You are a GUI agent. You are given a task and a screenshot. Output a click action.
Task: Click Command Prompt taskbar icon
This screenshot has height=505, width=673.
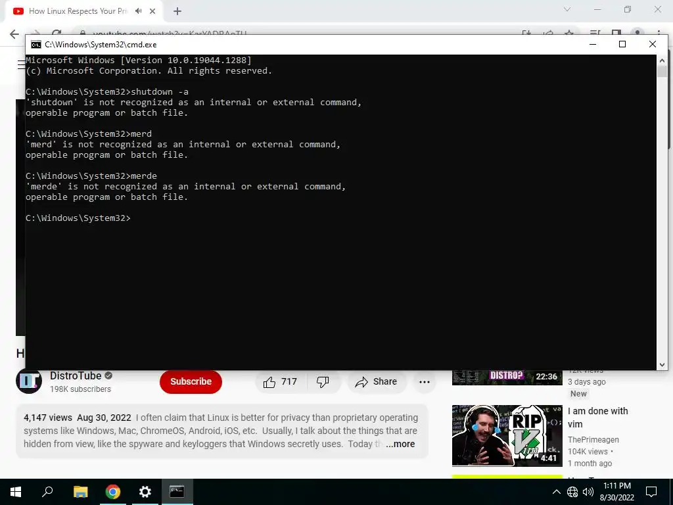177,492
